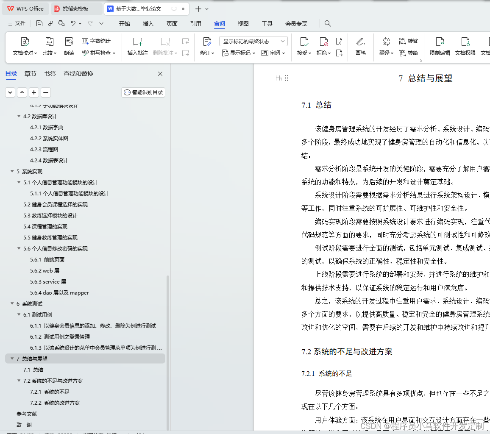Open quick access toolbar customize dropdown arrow
Screen dimensions: 490x434
[x=101, y=23]
